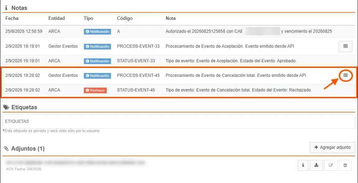Image resolution: width=358 pixels, height=183 pixels.
Task: Click Notificación badge in PROCESS-EVENT-33 row
Action: coord(97,46)
